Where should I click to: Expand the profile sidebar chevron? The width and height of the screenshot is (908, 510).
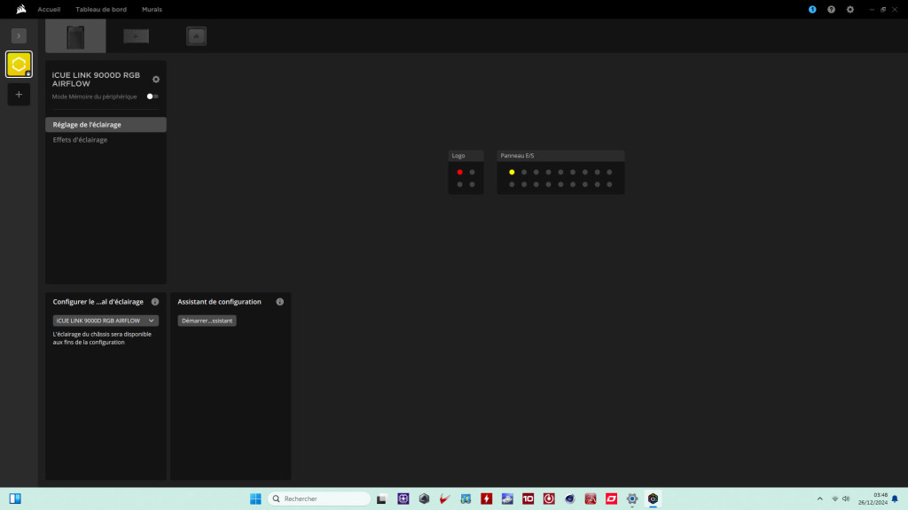[x=19, y=35]
